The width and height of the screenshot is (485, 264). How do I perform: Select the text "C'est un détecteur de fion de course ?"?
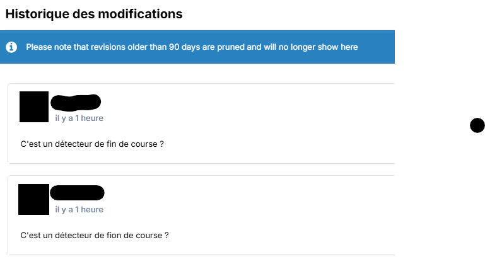point(95,236)
